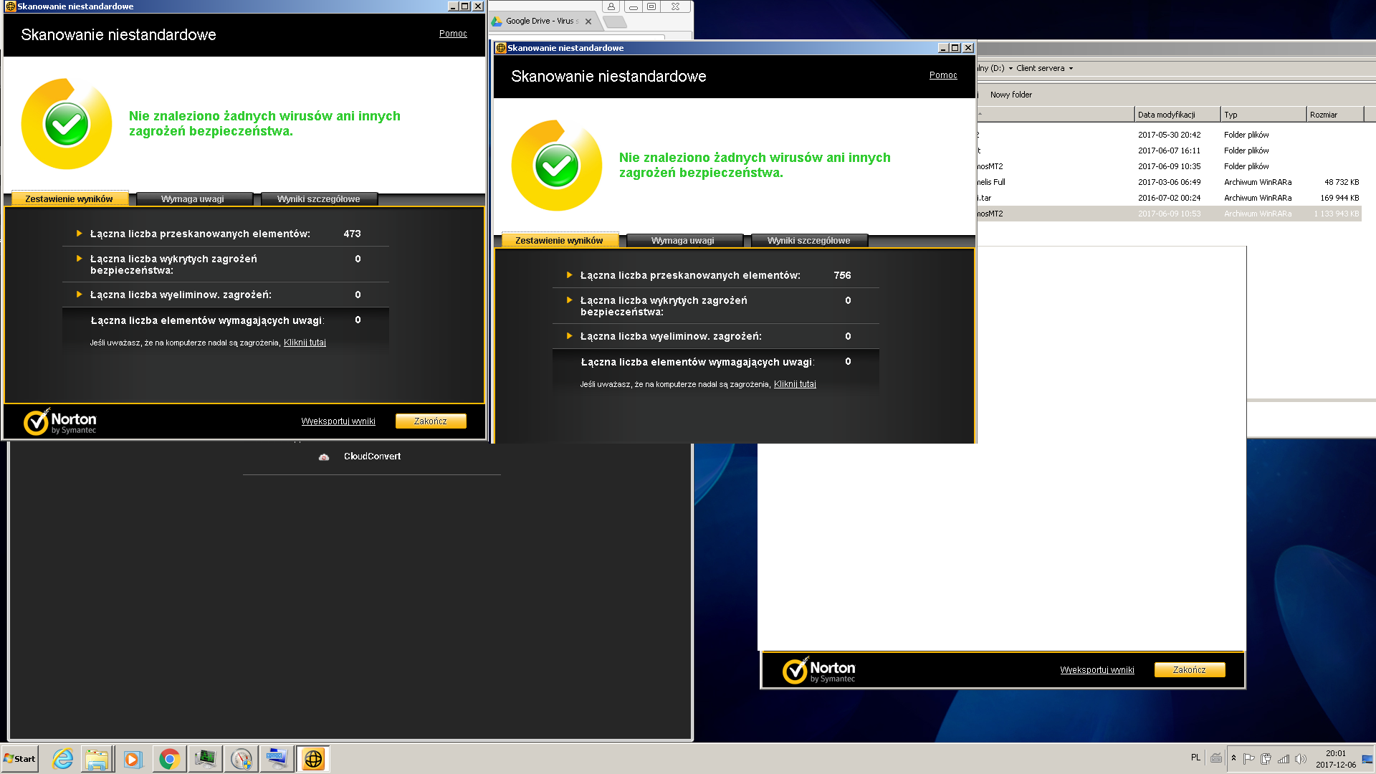Open Action Center flag tray icon
The height and width of the screenshot is (774, 1376).
point(1249,758)
